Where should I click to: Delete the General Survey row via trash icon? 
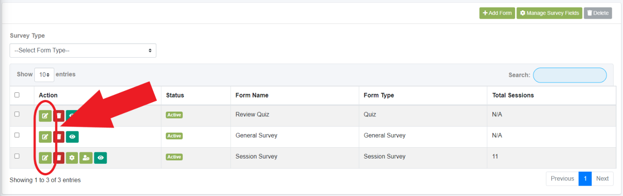pos(59,136)
